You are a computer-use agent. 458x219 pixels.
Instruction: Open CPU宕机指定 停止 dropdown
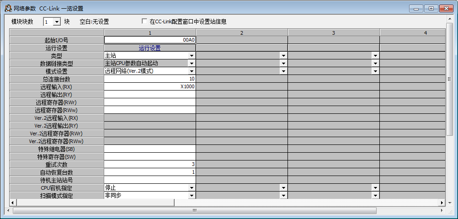[x=192, y=188]
